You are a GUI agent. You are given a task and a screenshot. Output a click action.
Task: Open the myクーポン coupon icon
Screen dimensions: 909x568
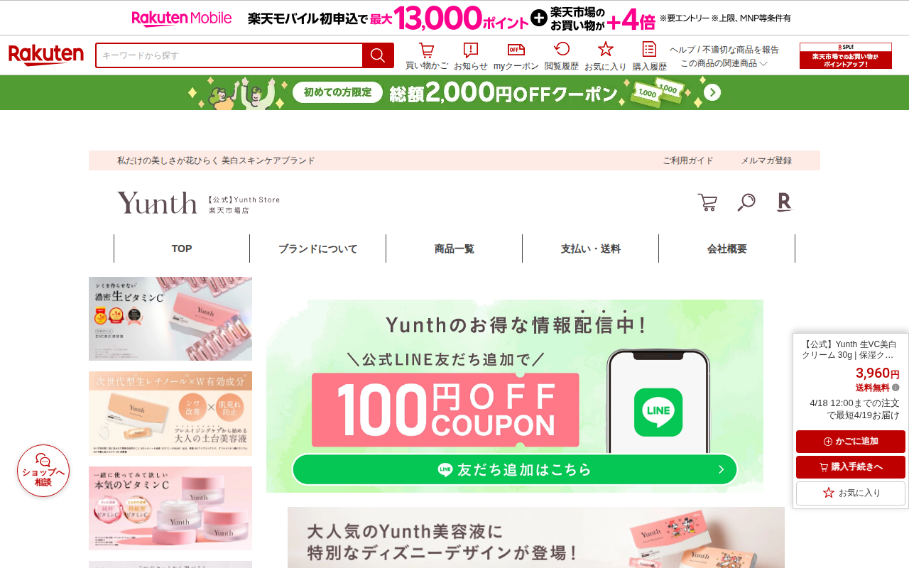click(x=516, y=56)
